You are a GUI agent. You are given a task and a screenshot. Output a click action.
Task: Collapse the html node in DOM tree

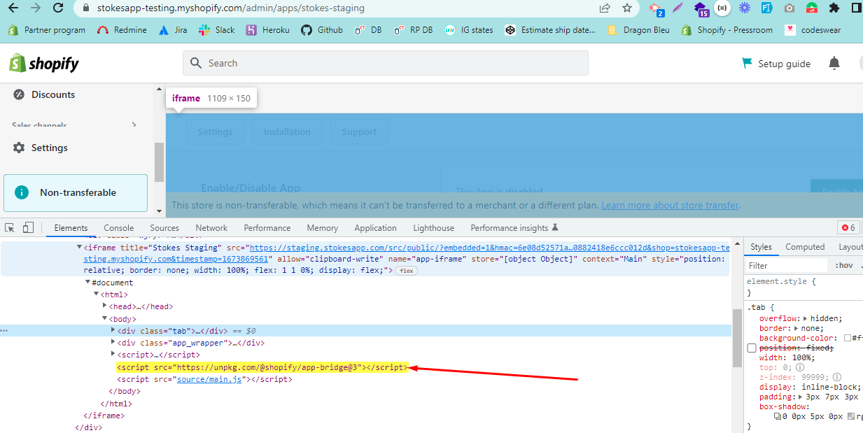[97, 294]
